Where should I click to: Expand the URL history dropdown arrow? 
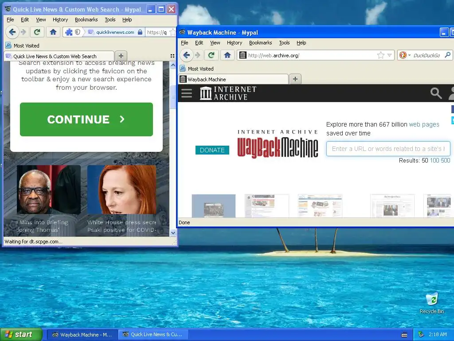[389, 55]
